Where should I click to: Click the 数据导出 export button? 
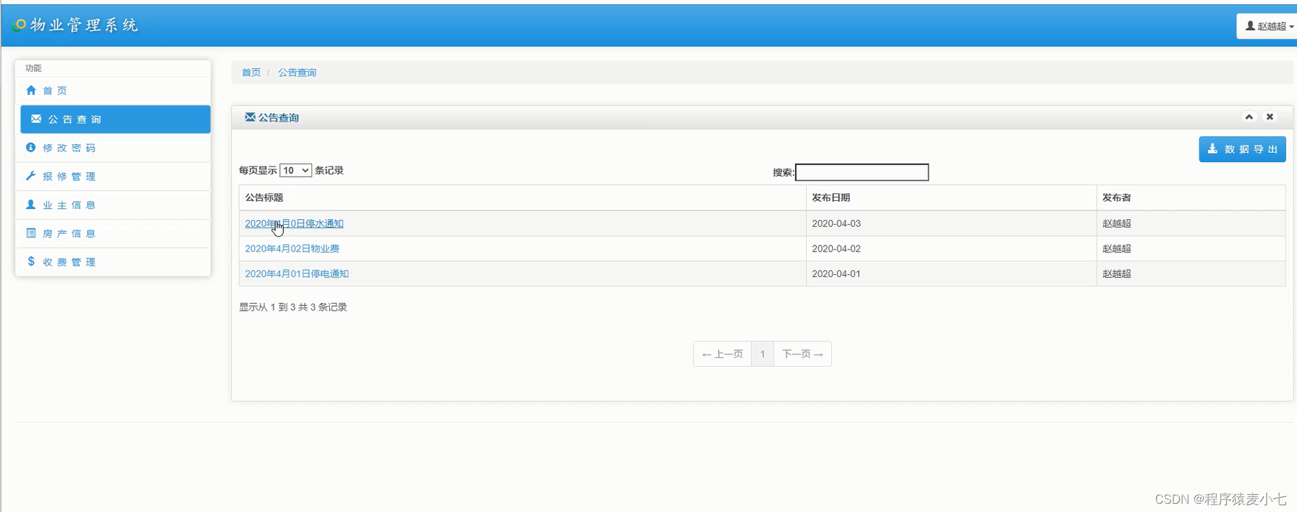tap(1242, 149)
